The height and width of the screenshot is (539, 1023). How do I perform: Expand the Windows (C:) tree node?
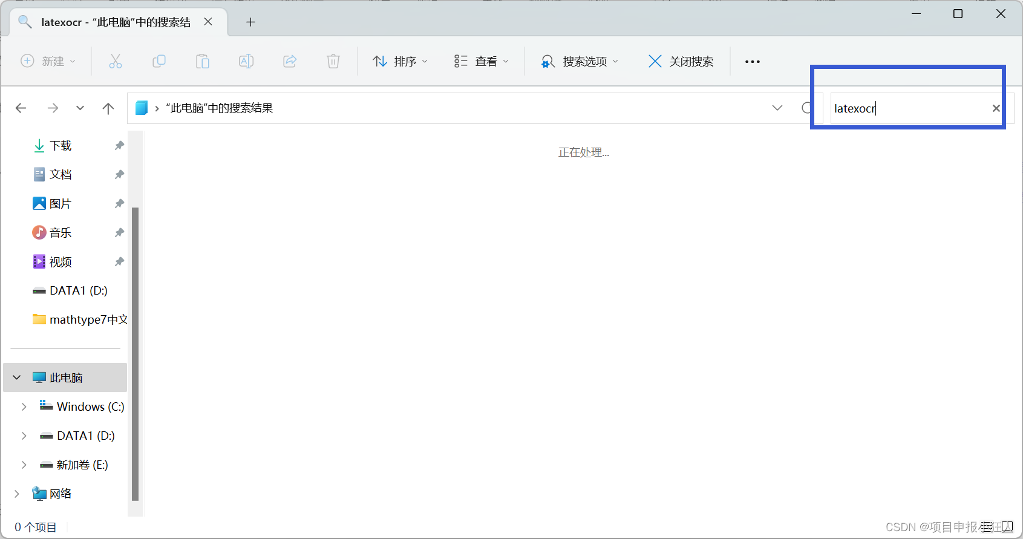pyautogui.click(x=24, y=407)
